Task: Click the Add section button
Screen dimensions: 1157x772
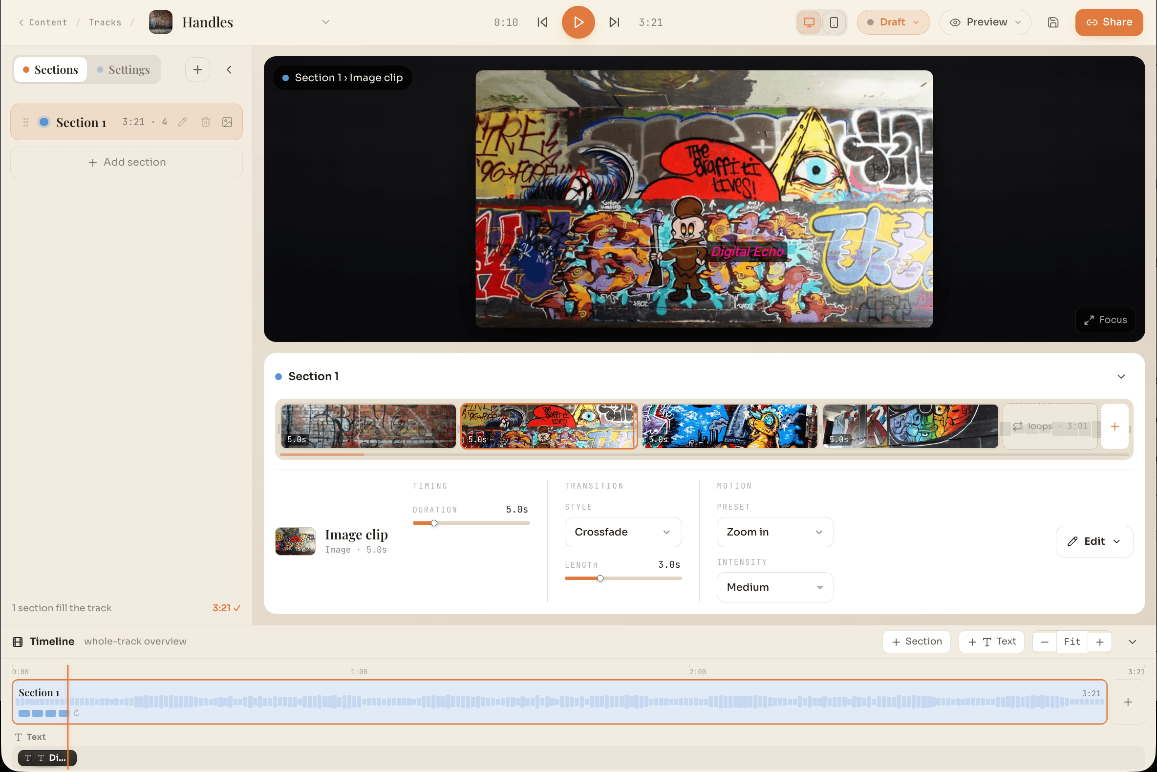Action: (x=127, y=163)
